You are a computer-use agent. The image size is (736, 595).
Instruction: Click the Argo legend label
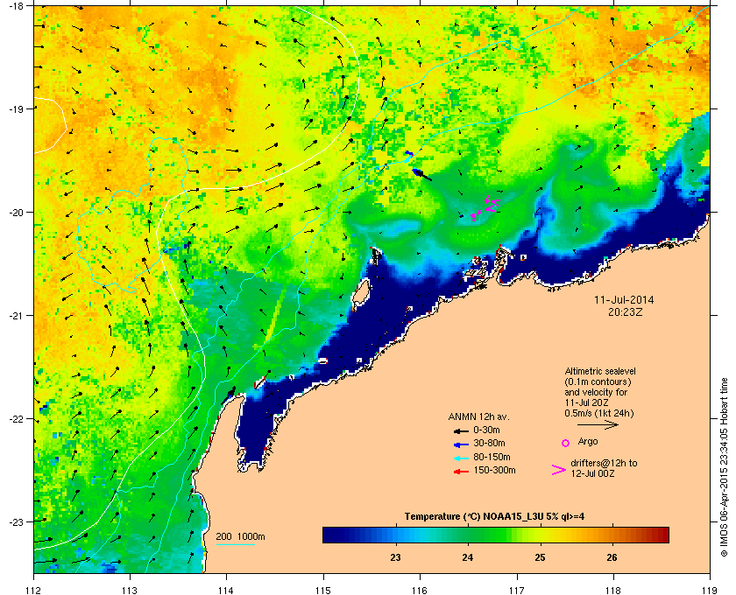point(588,441)
